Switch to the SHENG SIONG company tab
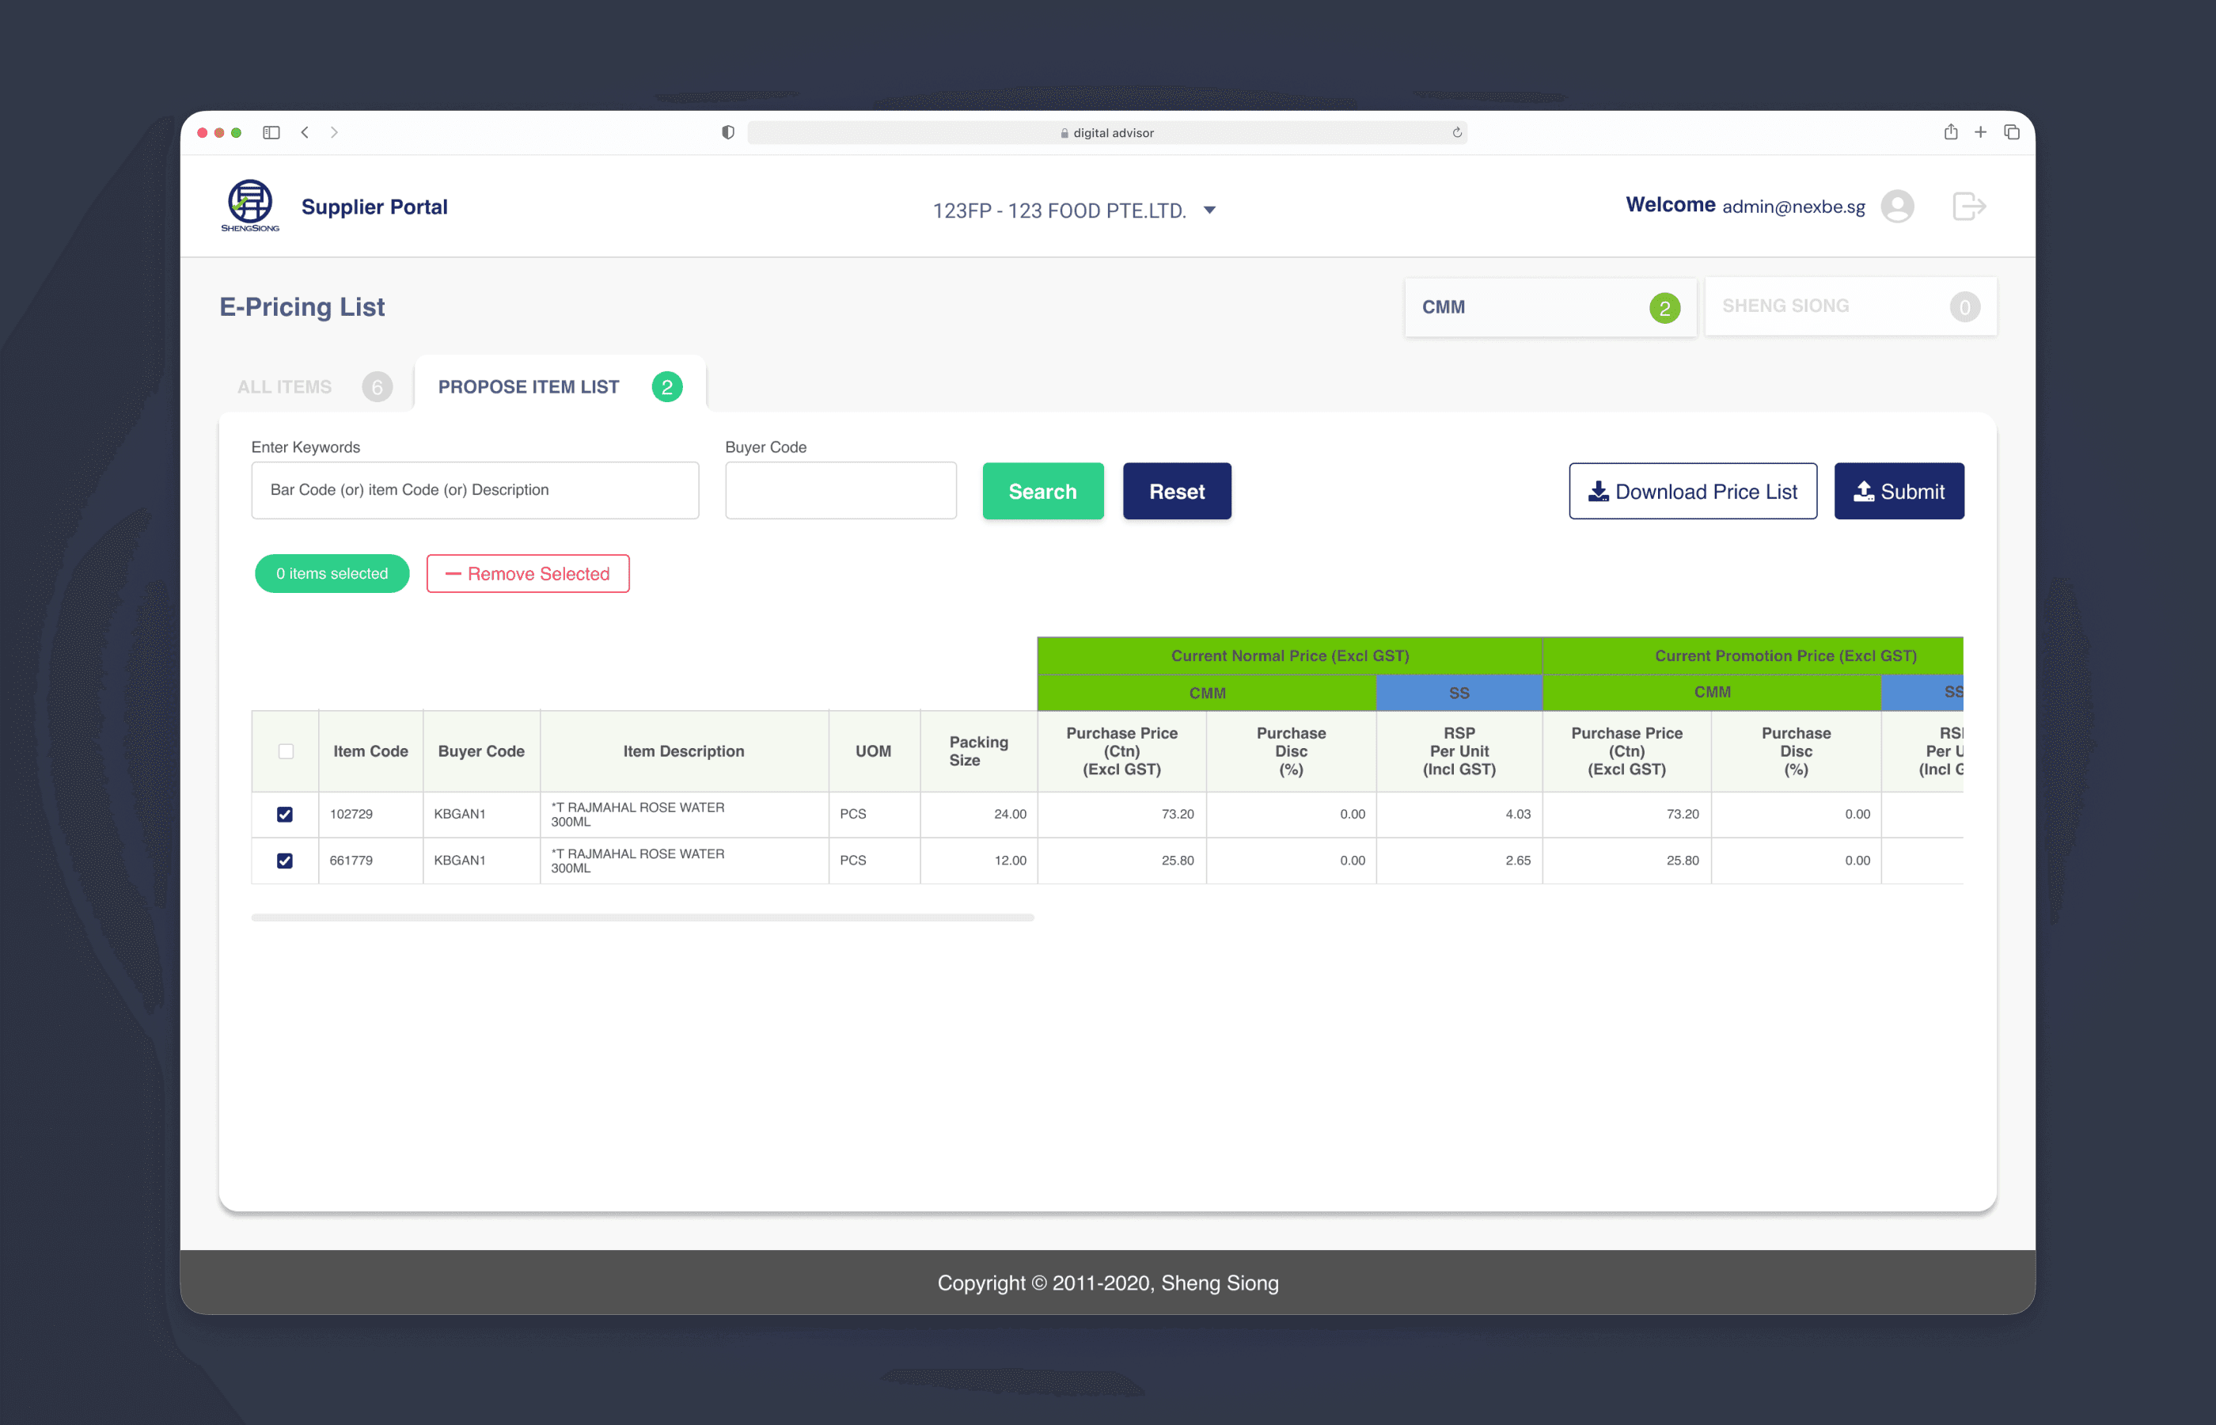The image size is (2216, 1425). 1850,306
